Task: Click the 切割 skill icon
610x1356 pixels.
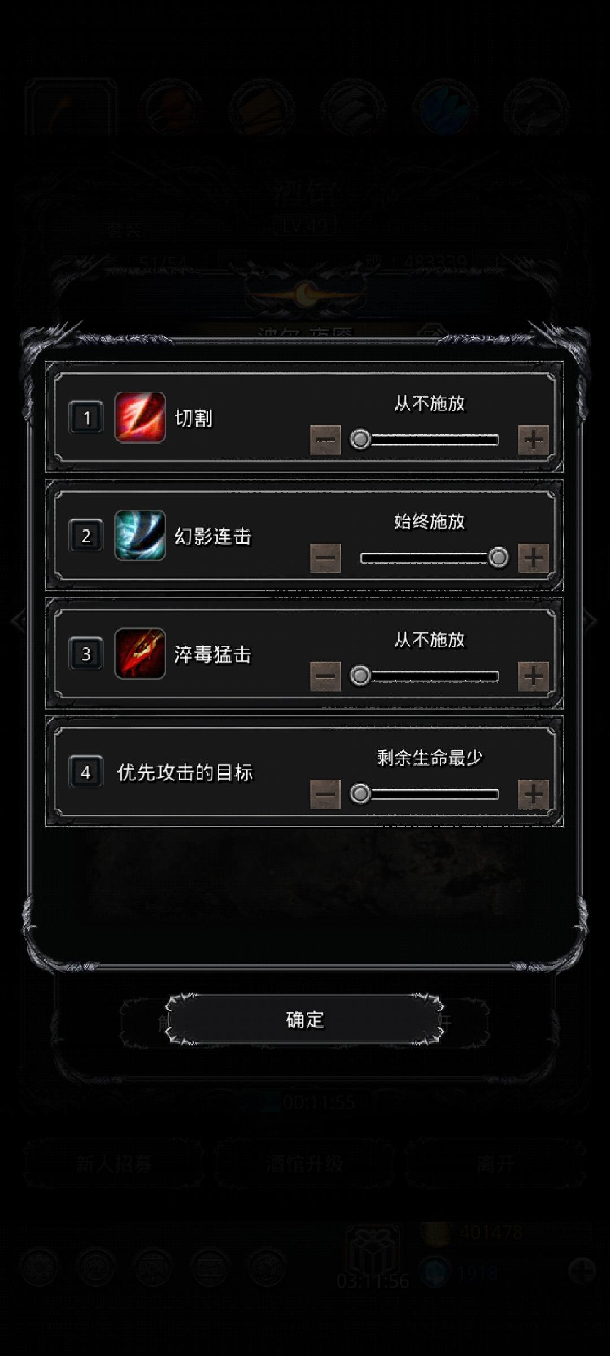Action: pyautogui.click(x=140, y=418)
